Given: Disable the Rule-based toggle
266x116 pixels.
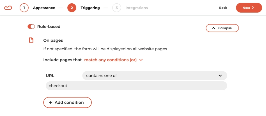Looking at the screenshot, I should (31, 27).
